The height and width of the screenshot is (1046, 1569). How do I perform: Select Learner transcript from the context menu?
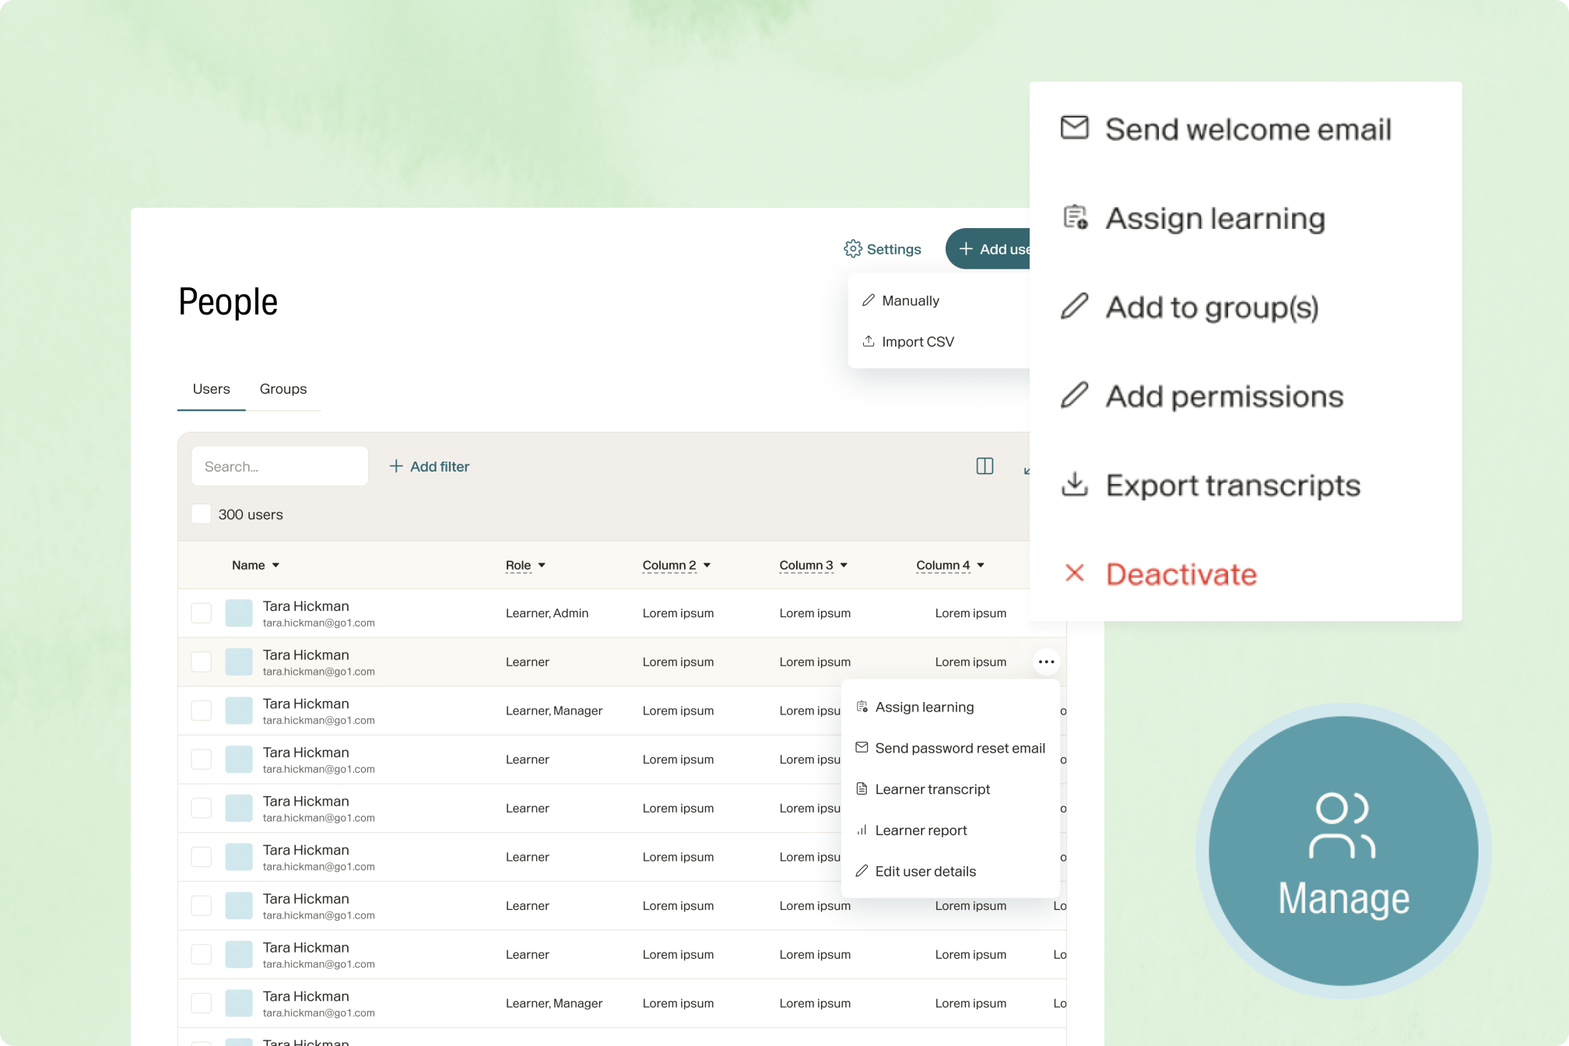pyautogui.click(x=932, y=789)
